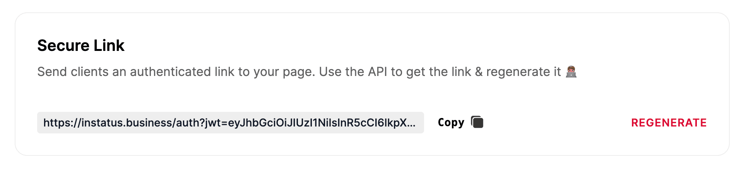The width and height of the screenshot is (746, 172).
Task: Click the technologist emoji after description
Action: tap(571, 72)
